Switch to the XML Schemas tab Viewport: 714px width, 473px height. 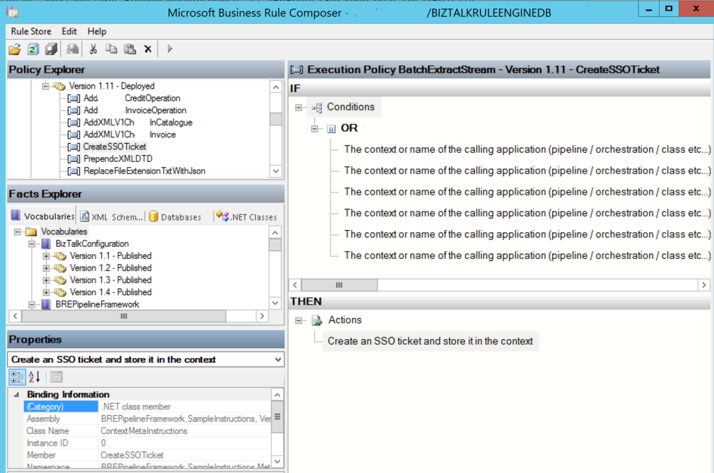point(112,217)
